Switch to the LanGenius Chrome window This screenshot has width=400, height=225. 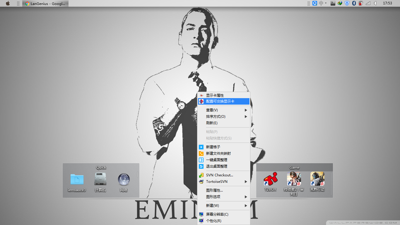click(x=45, y=4)
